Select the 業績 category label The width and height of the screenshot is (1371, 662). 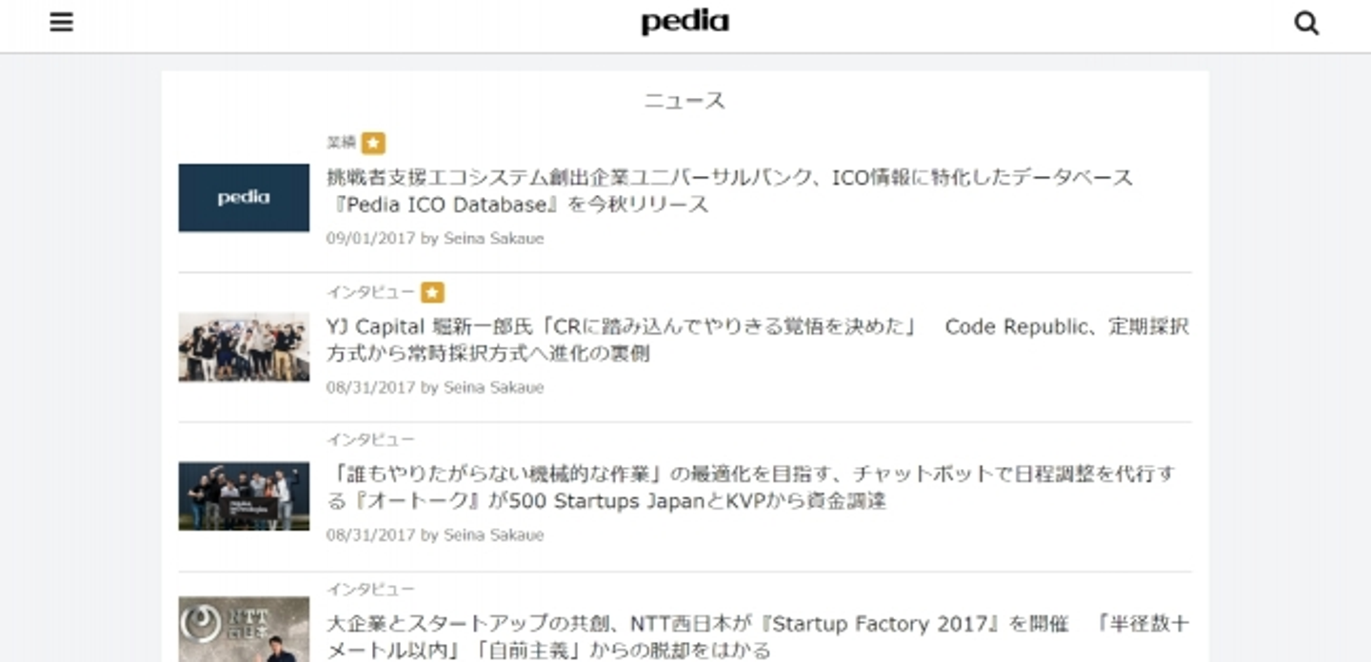pyautogui.click(x=341, y=143)
